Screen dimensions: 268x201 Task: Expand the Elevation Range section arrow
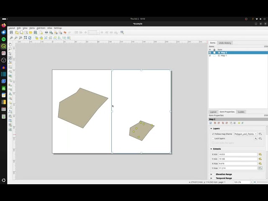click(211, 174)
